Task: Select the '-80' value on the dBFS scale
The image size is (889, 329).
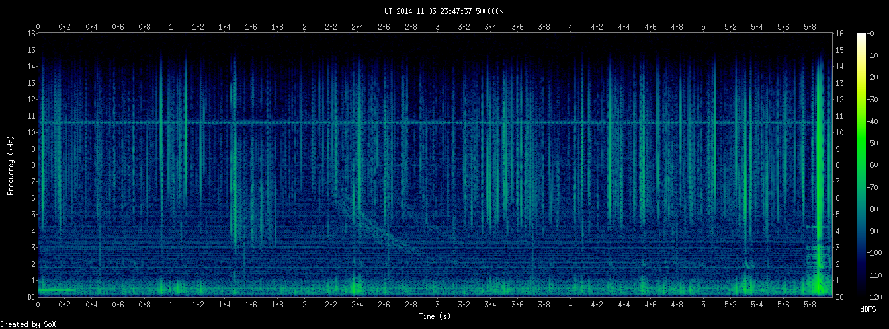Action: 873,209
